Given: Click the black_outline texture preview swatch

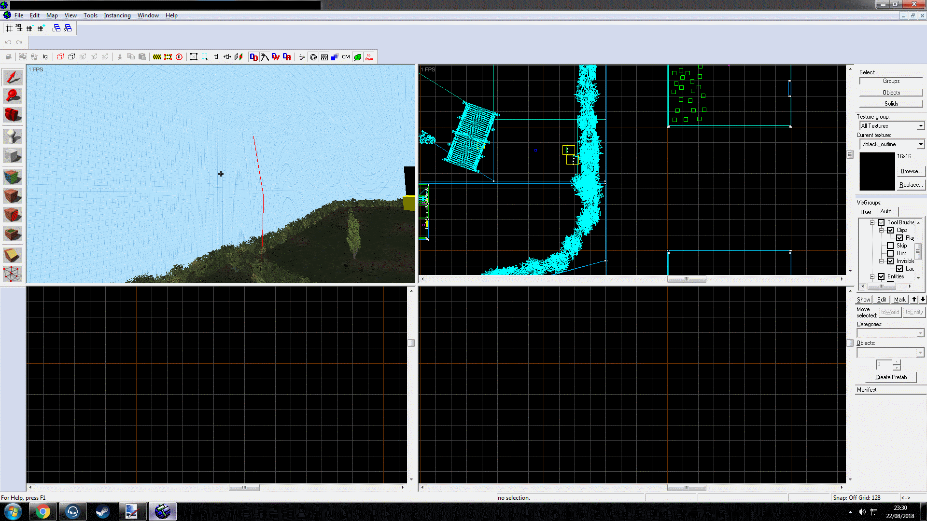Looking at the screenshot, I should (877, 171).
